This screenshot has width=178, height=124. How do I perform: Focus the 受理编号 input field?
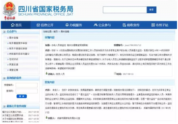(x=27, y=85)
